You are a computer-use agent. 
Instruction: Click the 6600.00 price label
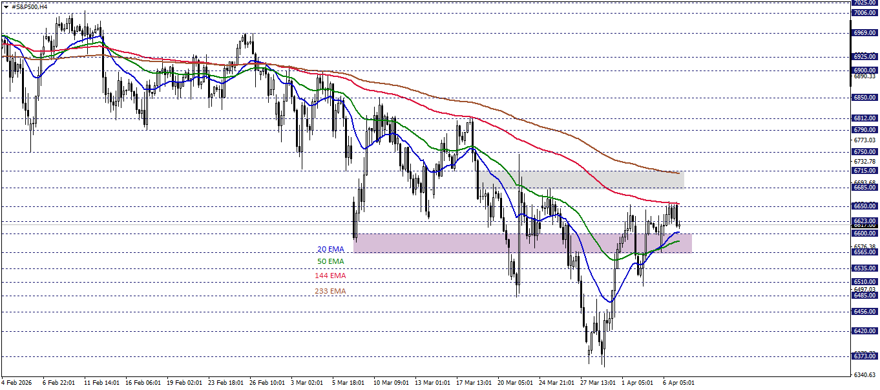[x=864, y=233]
